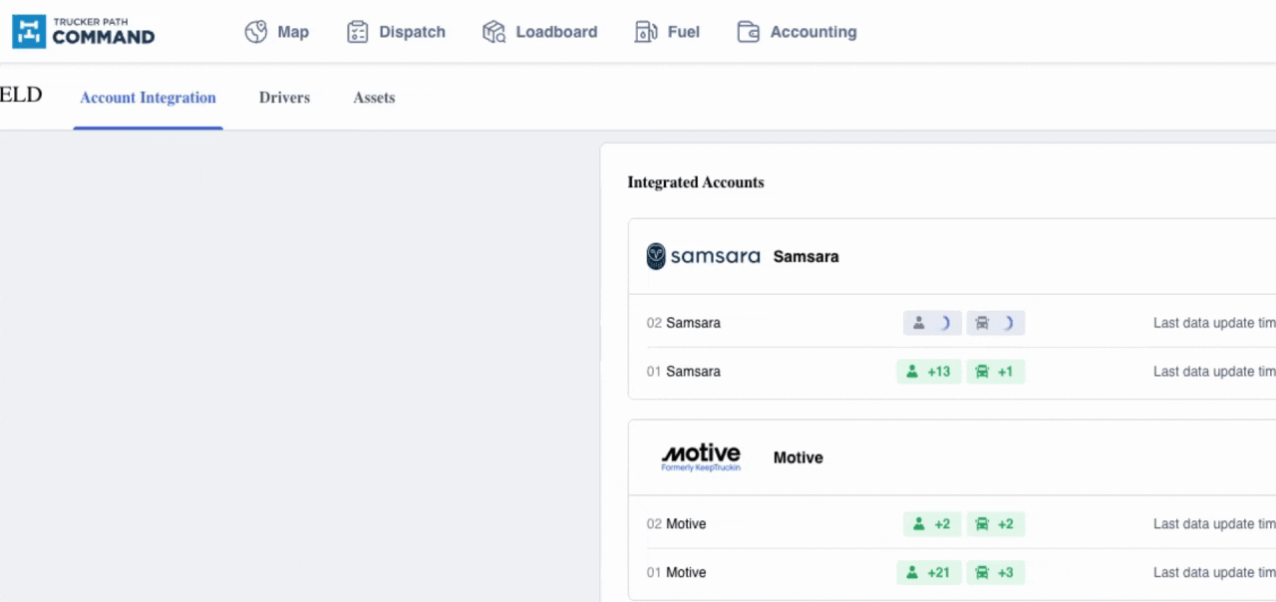The image size is (1276, 602).
Task: Click the Map globe icon
Action: (x=256, y=32)
